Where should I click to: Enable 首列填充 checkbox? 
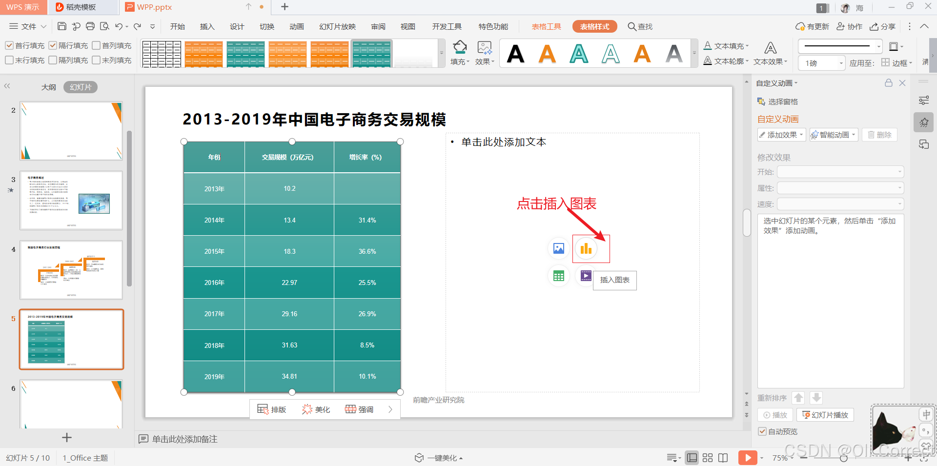[96, 45]
